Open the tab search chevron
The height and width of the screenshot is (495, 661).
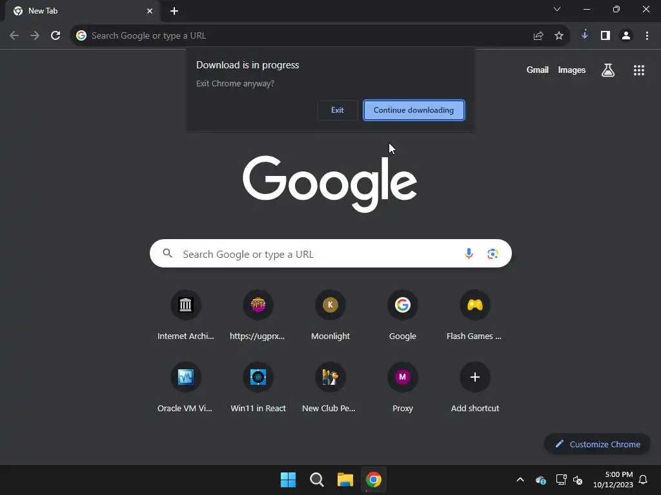click(x=557, y=9)
